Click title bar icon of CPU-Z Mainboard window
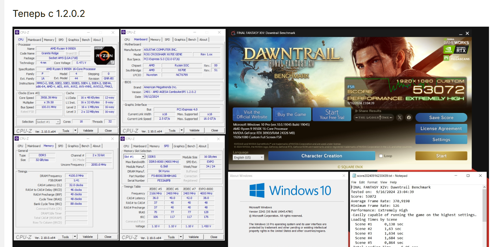490x247 pixels. pyautogui.click(x=124, y=32)
